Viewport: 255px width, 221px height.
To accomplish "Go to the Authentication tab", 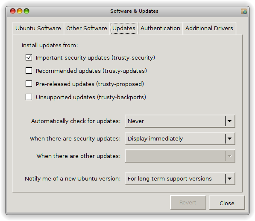I will (160, 29).
